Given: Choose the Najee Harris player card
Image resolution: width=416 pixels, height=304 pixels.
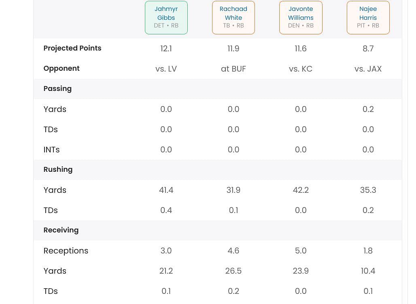Looking at the screenshot, I should click(x=368, y=17).
